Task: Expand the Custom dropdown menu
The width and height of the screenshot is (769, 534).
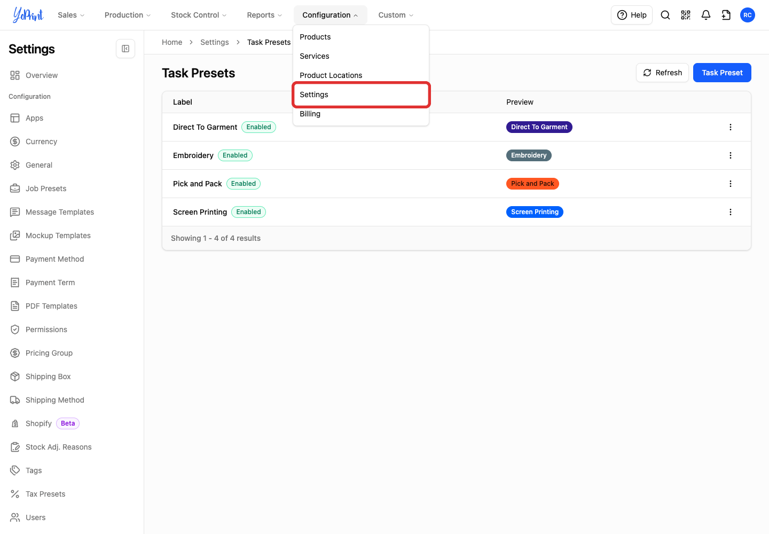Action: coord(396,15)
